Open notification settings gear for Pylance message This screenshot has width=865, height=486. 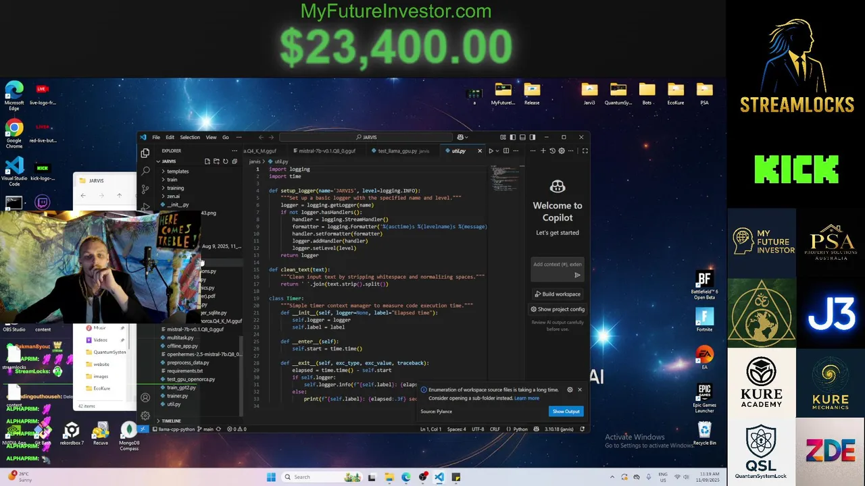tap(570, 389)
